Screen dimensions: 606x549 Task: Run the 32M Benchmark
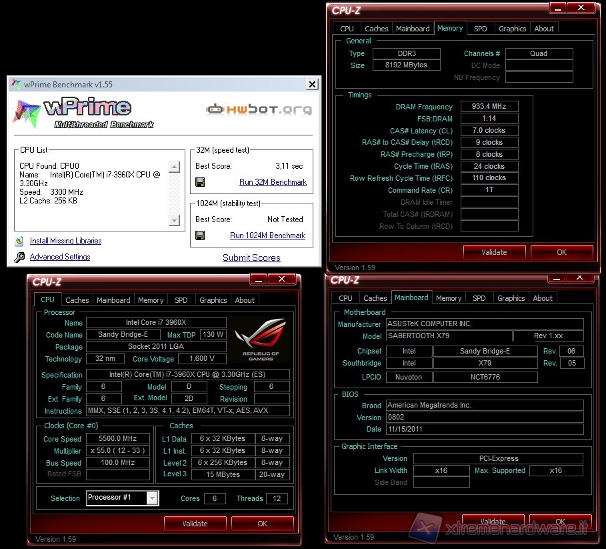pyautogui.click(x=273, y=182)
